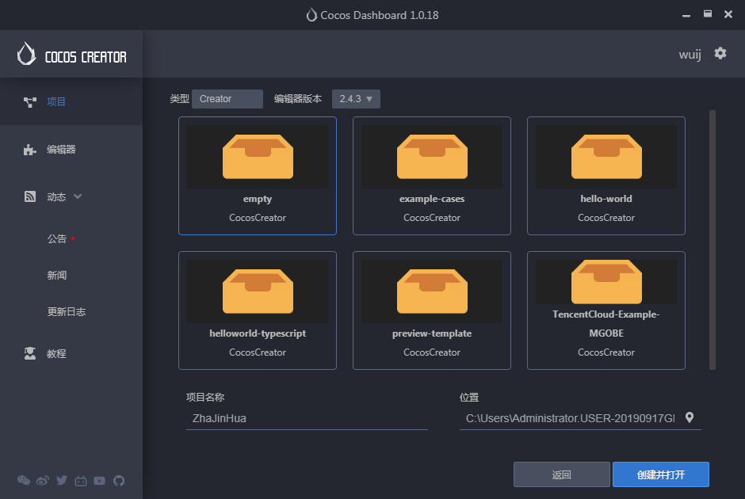Select the TencentCloud-Example-MGOBE template

(606, 310)
